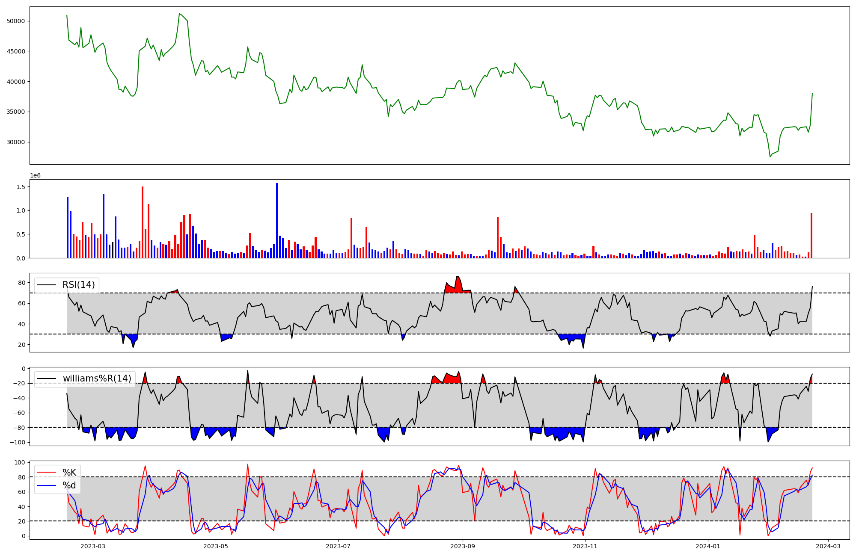Screen dimensions: 856x556
Task: Click the tallest red volume bar near 2023-03
Action: pos(143,222)
